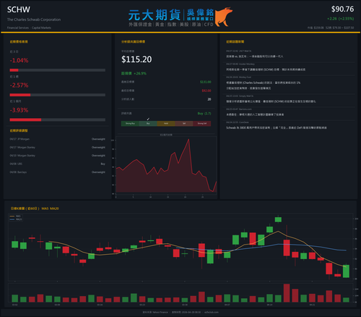The width and height of the screenshot is (361, 317).
Task: Click the Strong Sell rating segment
Action: (202, 124)
